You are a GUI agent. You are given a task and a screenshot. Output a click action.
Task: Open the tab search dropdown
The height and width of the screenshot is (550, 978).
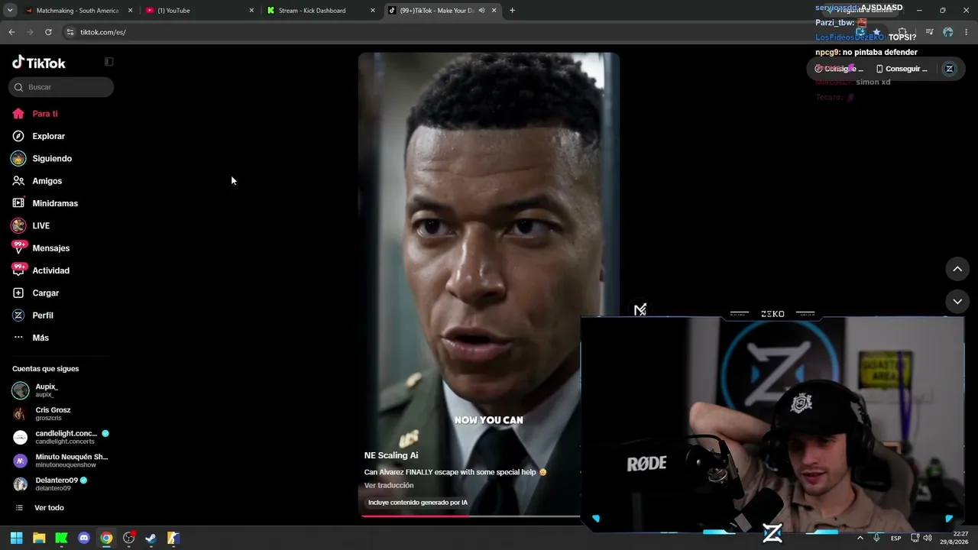click(10, 11)
